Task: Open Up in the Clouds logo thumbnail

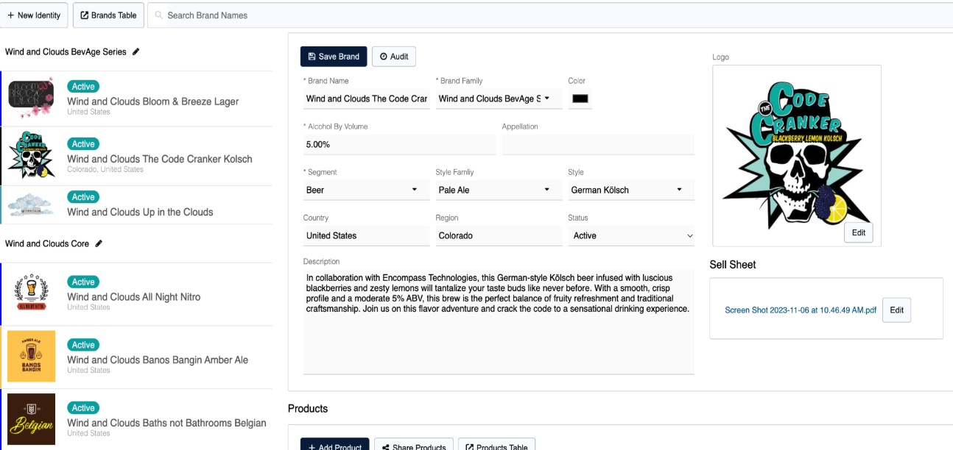Action: [x=32, y=204]
